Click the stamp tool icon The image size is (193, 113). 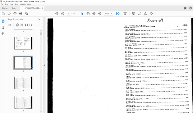point(151,14)
